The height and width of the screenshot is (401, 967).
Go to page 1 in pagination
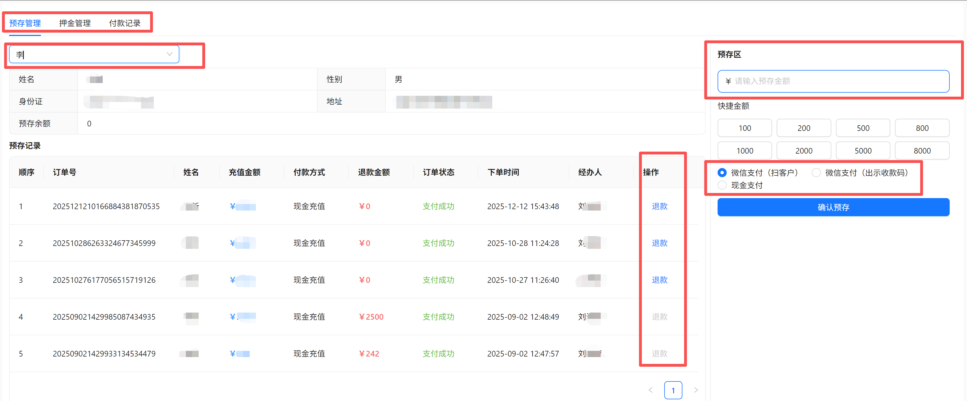tap(673, 390)
